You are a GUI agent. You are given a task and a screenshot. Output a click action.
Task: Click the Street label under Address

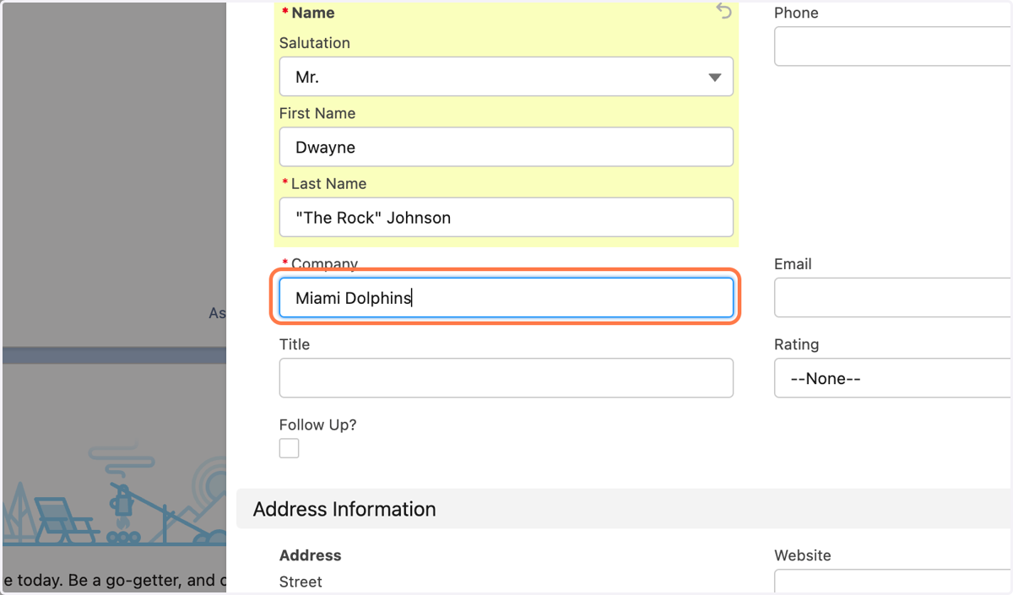[x=301, y=581]
